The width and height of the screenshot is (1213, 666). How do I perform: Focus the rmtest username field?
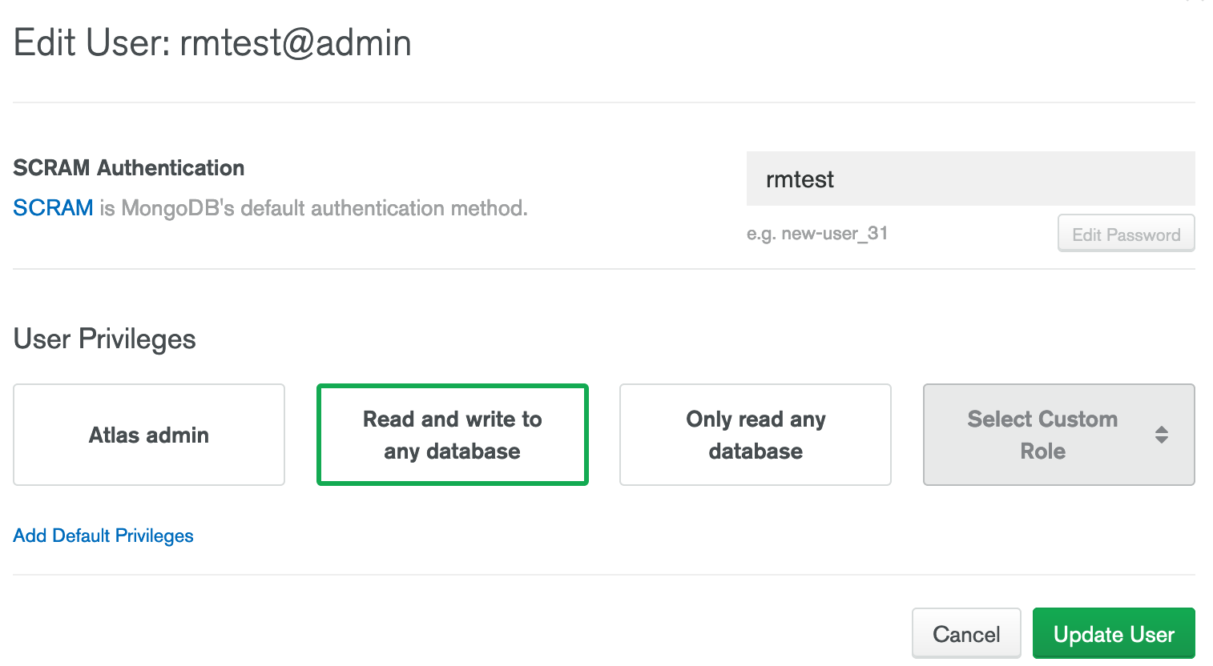pyautogui.click(x=971, y=179)
